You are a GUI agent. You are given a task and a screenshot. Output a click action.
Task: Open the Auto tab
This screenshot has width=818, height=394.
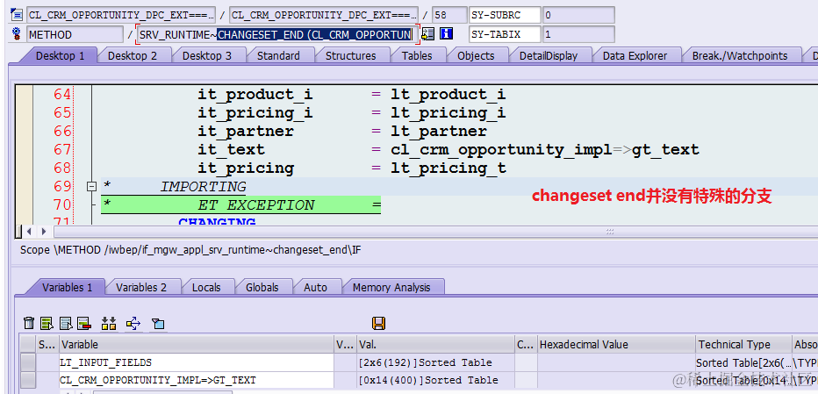(315, 287)
